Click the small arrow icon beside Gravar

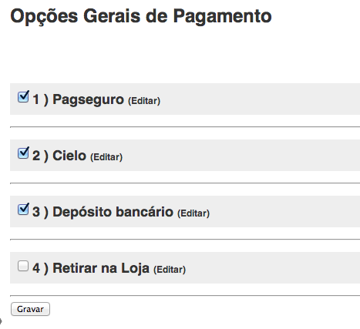1,321
